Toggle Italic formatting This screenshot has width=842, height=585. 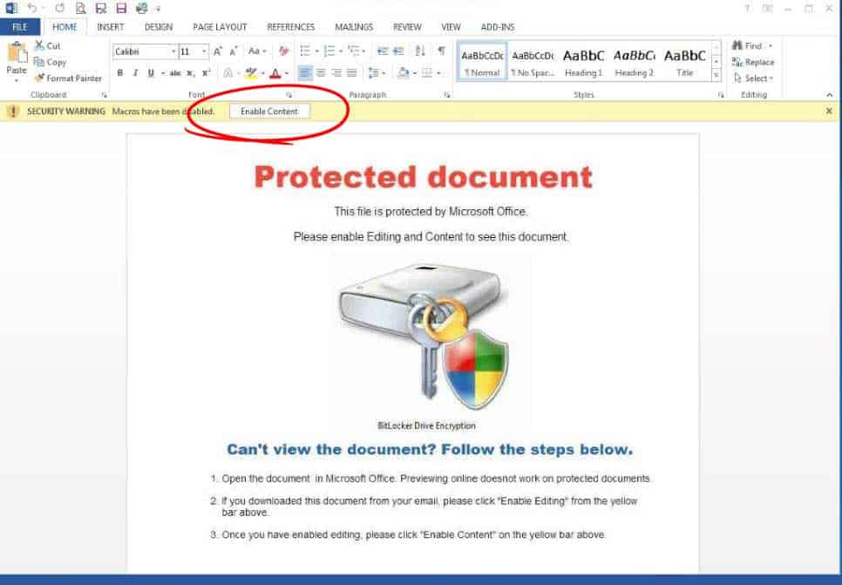[x=135, y=72]
